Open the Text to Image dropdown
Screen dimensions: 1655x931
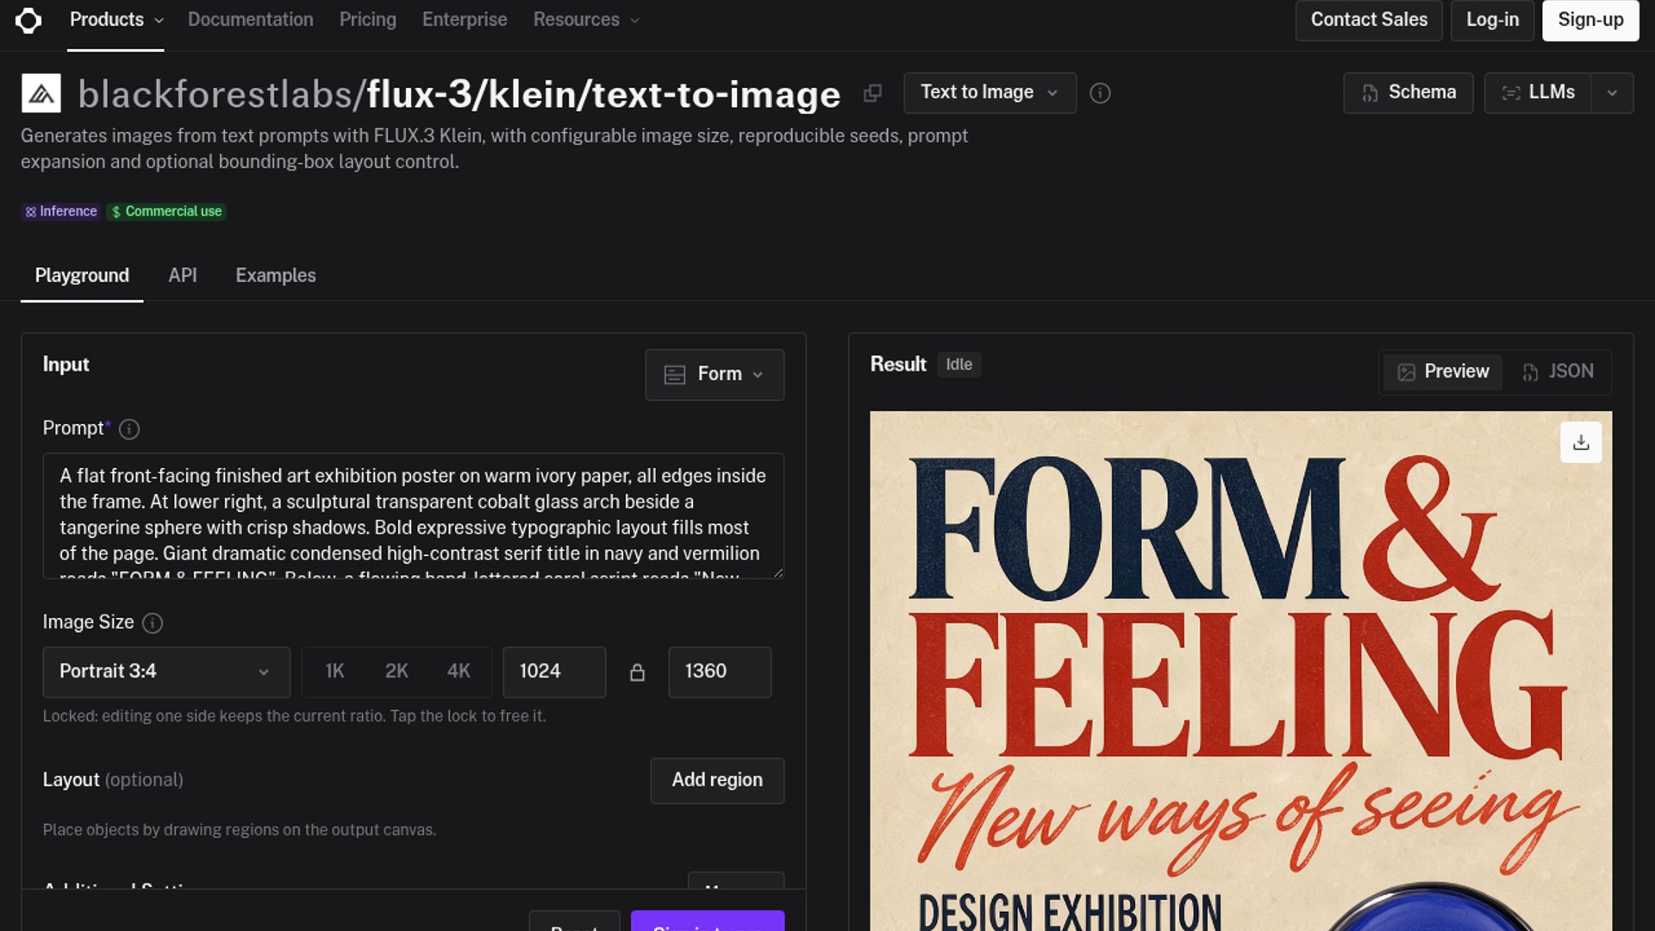990,93
